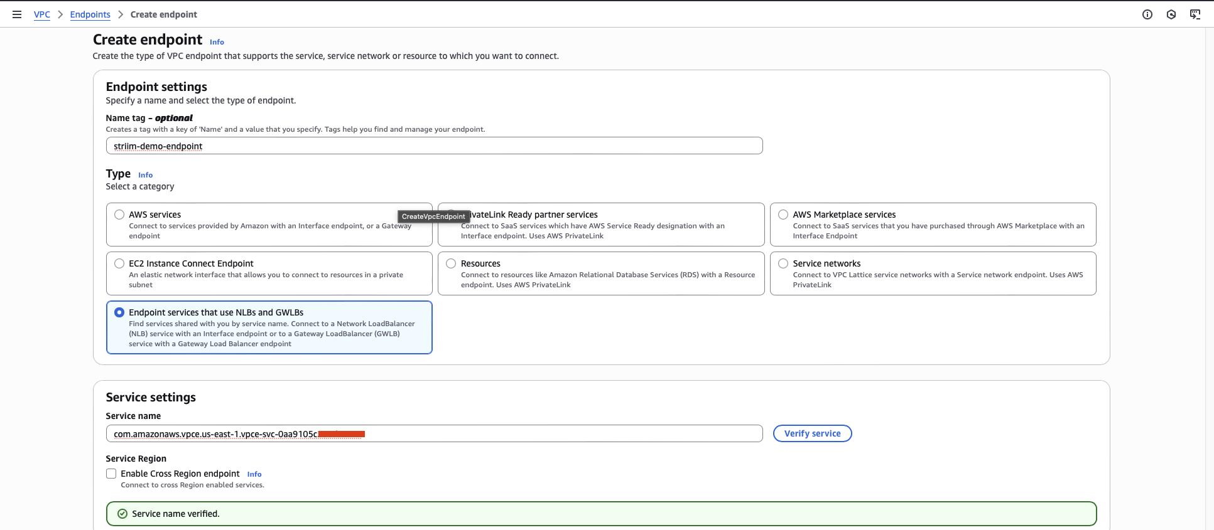Viewport: 1214px width, 530px height.
Task: Go to Endpoints breadcrumb link
Action: (90, 14)
